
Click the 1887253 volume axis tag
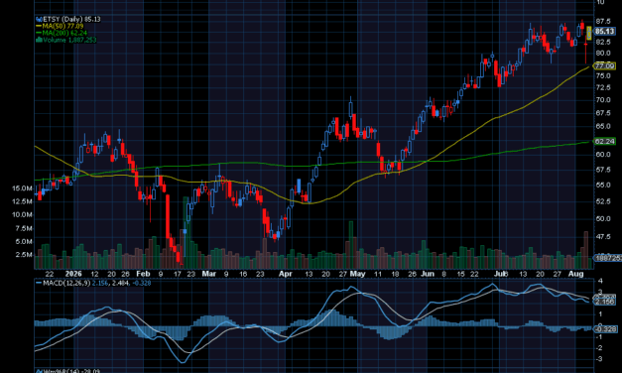607,258
